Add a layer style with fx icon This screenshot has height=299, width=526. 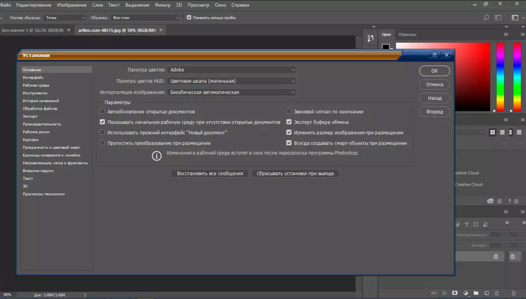click(445, 293)
